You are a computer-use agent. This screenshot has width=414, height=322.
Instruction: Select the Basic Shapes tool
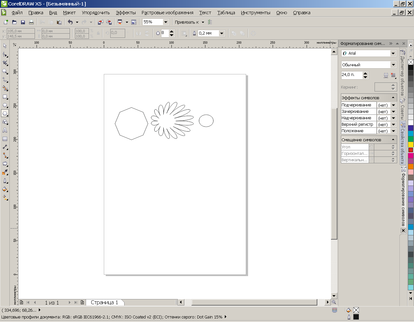(x=5, y=122)
